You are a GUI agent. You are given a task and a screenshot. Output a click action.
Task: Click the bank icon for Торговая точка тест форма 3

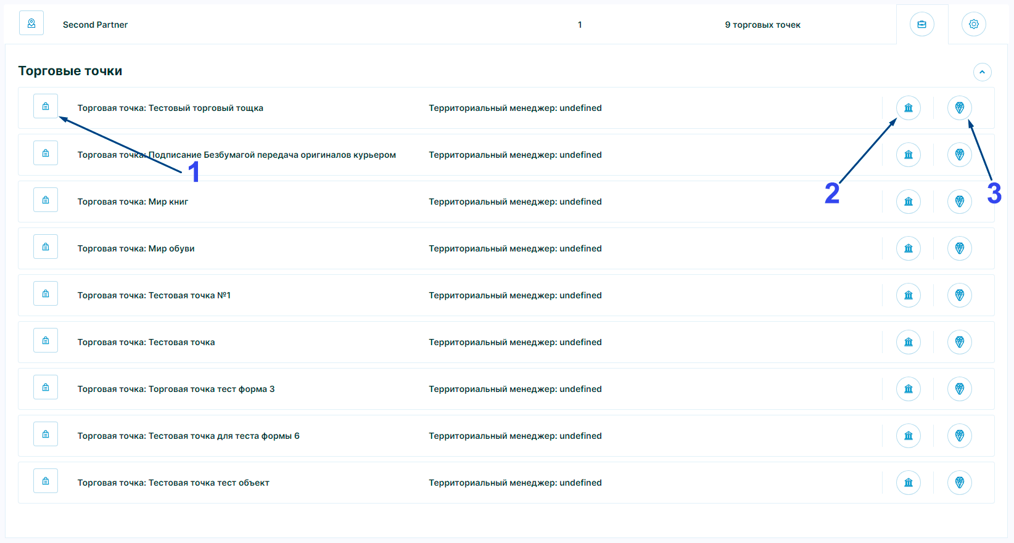tap(908, 389)
